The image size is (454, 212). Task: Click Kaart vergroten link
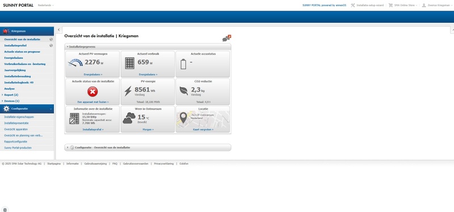click(x=203, y=129)
